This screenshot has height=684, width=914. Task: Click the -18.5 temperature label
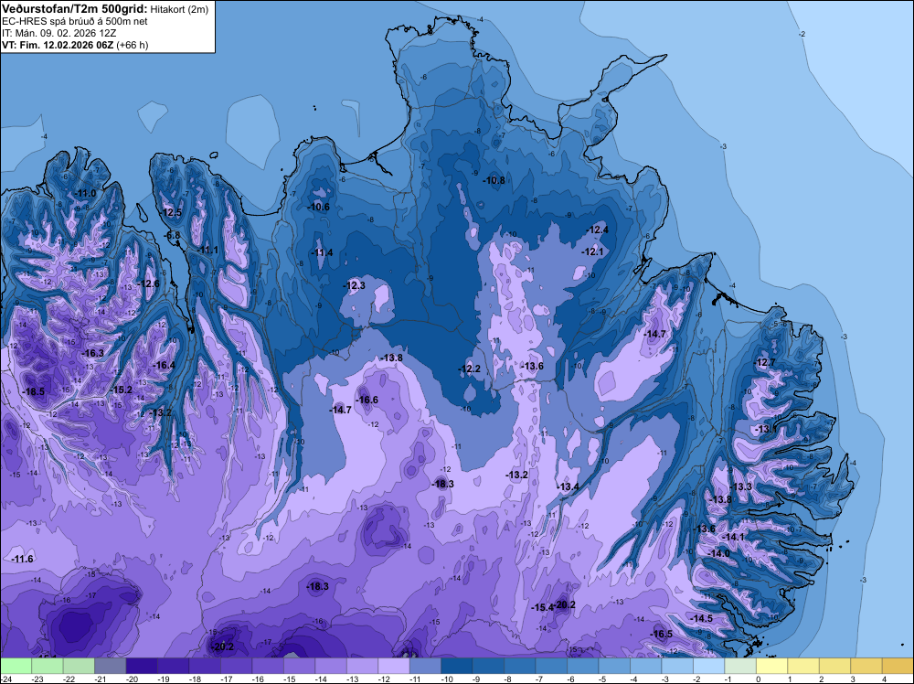33,392
